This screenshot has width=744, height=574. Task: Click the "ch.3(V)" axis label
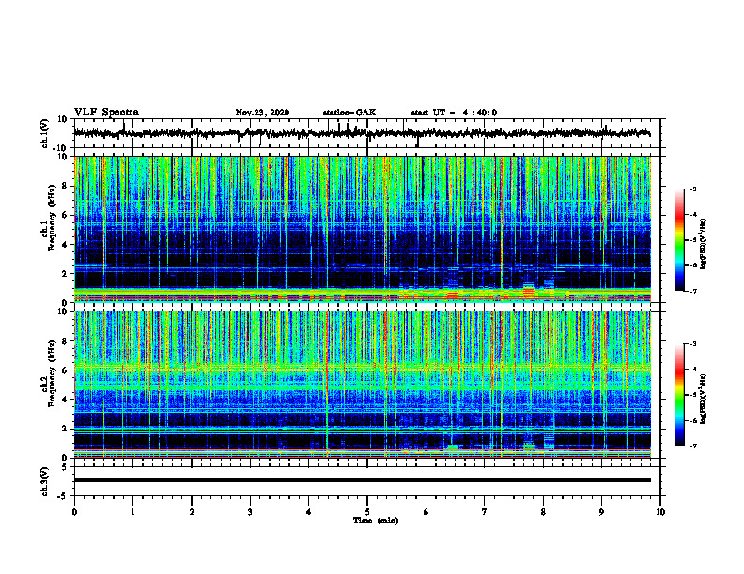coord(44,482)
